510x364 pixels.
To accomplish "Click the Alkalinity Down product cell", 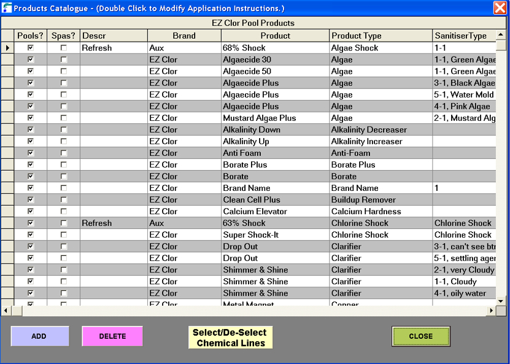I will coord(275,130).
